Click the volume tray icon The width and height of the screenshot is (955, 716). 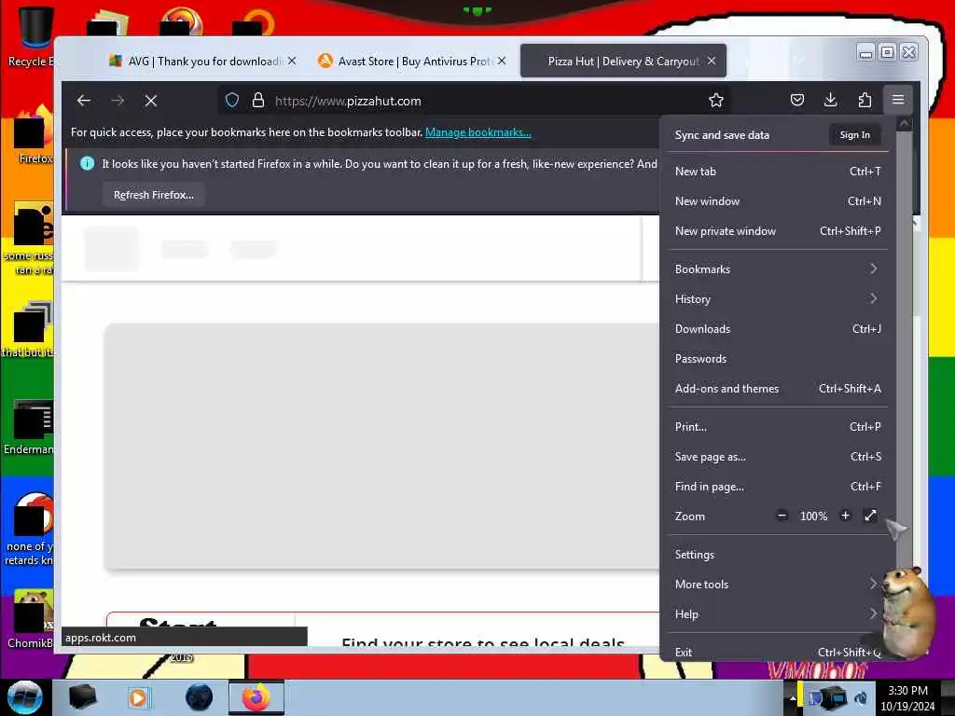point(861,697)
